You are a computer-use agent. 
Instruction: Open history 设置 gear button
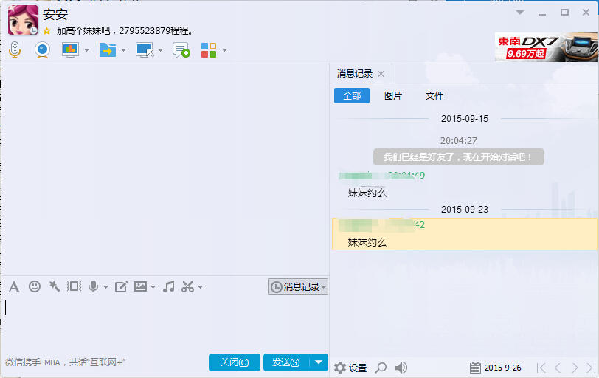(350, 368)
